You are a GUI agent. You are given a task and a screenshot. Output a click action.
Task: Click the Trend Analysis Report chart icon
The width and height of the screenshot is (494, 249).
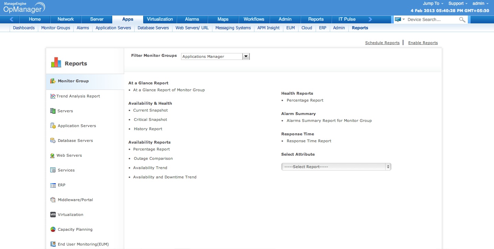(x=53, y=96)
